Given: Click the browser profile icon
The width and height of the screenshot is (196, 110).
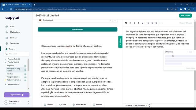Looking at the screenshot, I should pos(189,9).
